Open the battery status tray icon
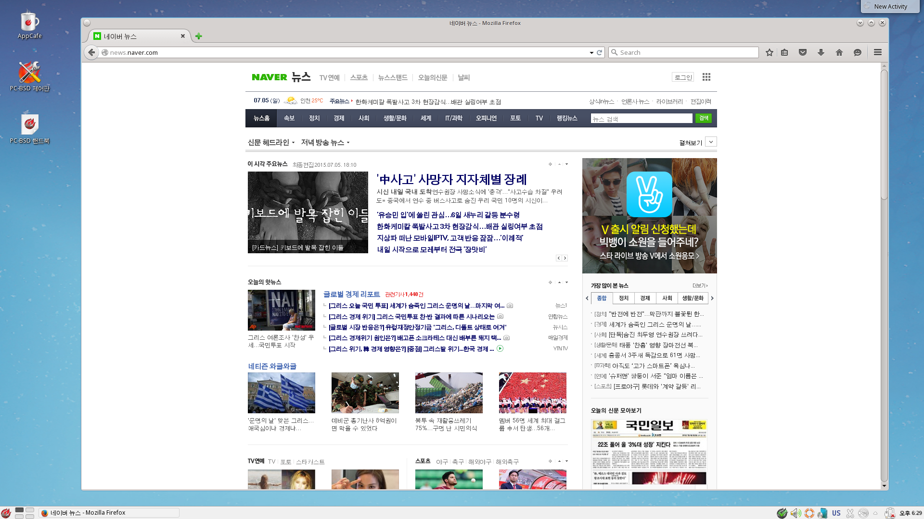 (x=890, y=513)
